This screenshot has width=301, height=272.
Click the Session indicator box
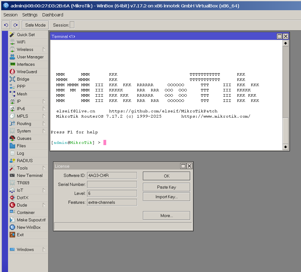(72, 25)
